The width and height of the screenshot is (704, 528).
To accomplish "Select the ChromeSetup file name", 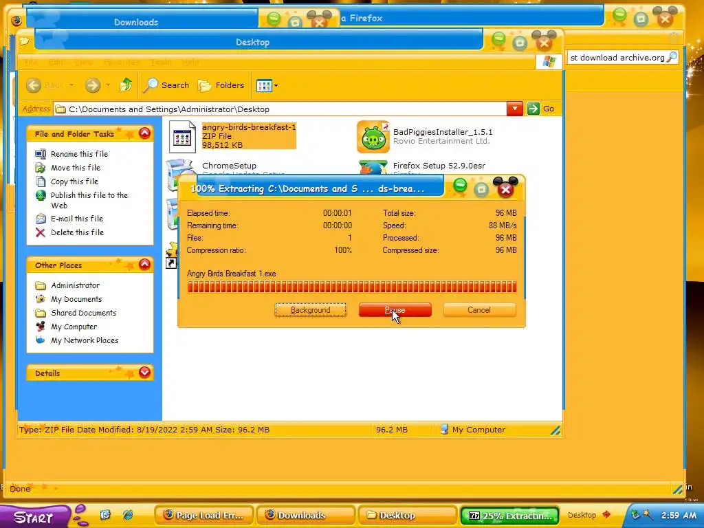I will click(x=229, y=166).
